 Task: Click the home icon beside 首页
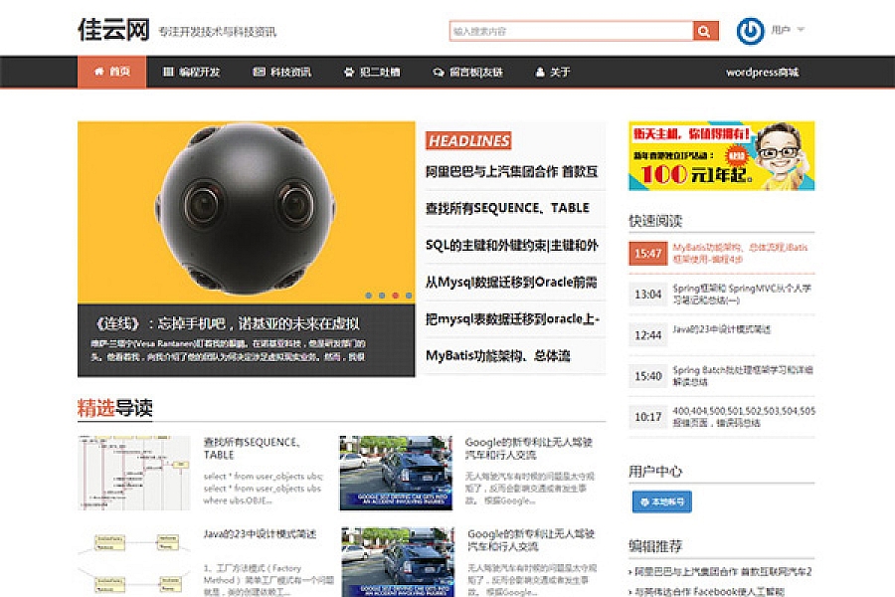coord(99,72)
